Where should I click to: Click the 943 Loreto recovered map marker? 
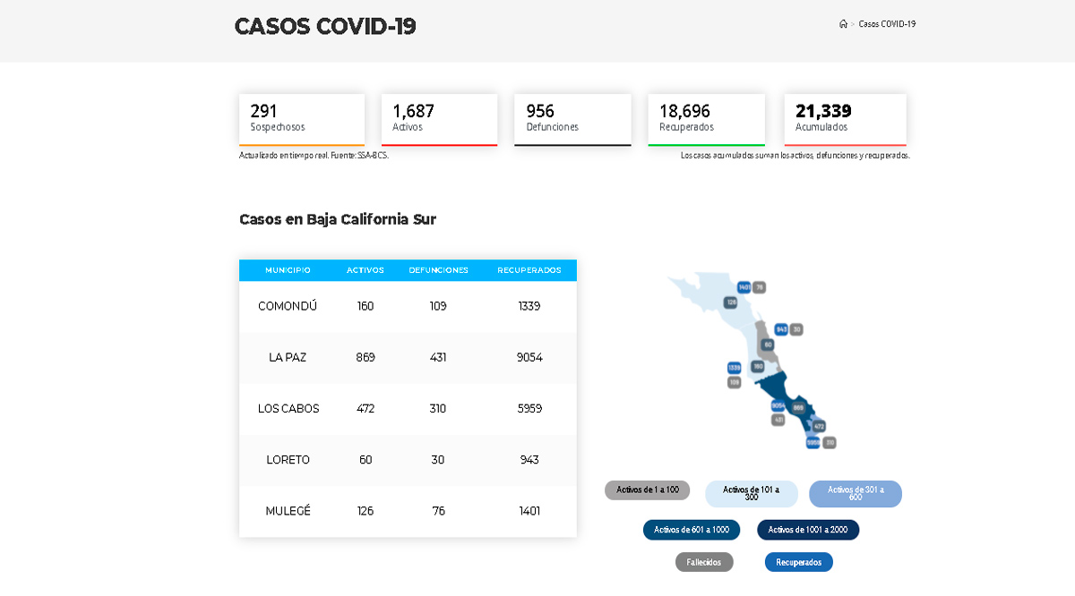[781, 329]
